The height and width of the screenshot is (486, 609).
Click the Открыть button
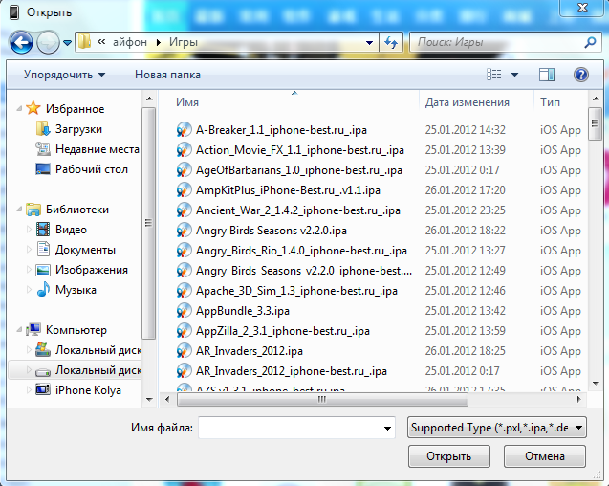pos(449,456)
